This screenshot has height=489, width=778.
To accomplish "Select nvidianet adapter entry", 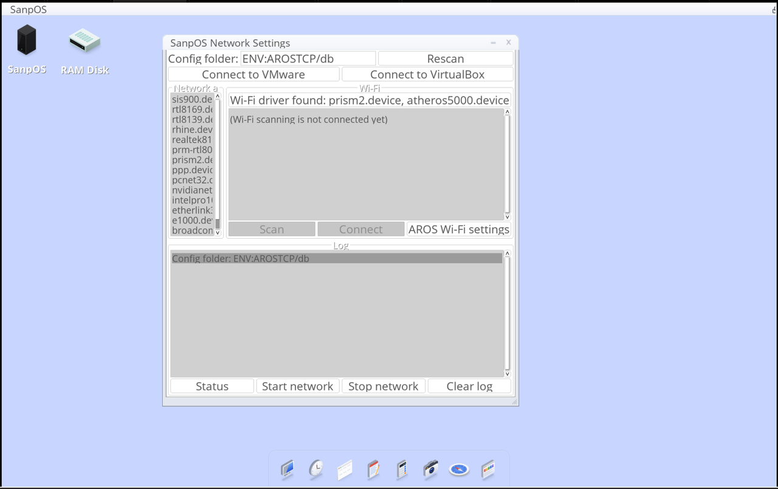I will pyautogui.click(x=192, y=190).
